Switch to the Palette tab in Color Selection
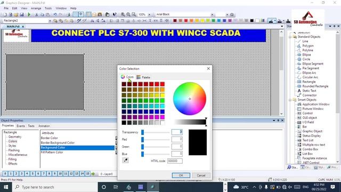341x192 pixels. 143,77
